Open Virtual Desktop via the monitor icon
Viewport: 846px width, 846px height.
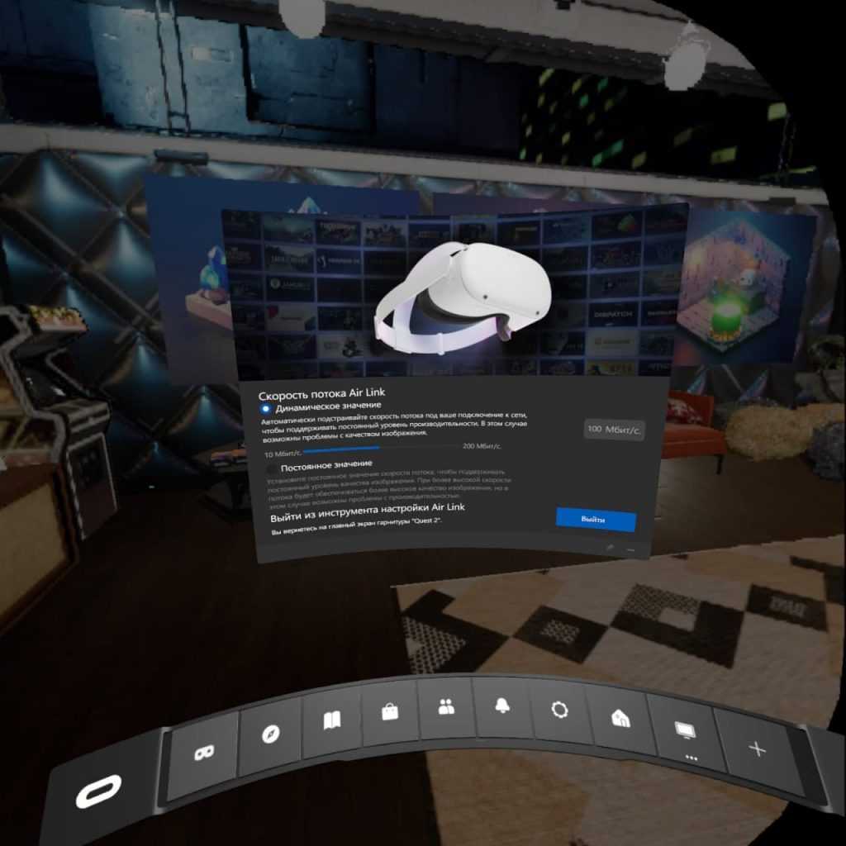(685, 730)
